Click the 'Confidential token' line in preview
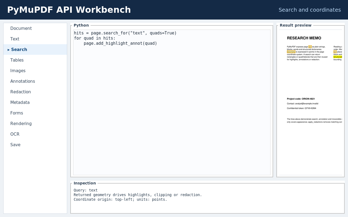The height and width of the screenshot is (217, 348). click(x=302, y=108)
